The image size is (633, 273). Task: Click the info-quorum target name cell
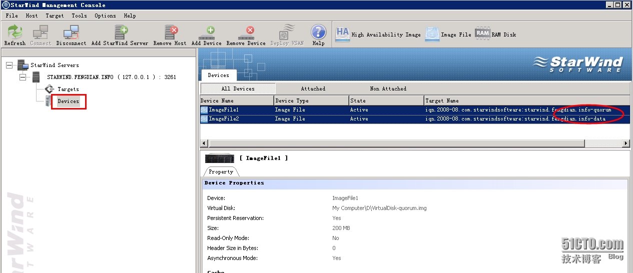click(x=518, y=109)
